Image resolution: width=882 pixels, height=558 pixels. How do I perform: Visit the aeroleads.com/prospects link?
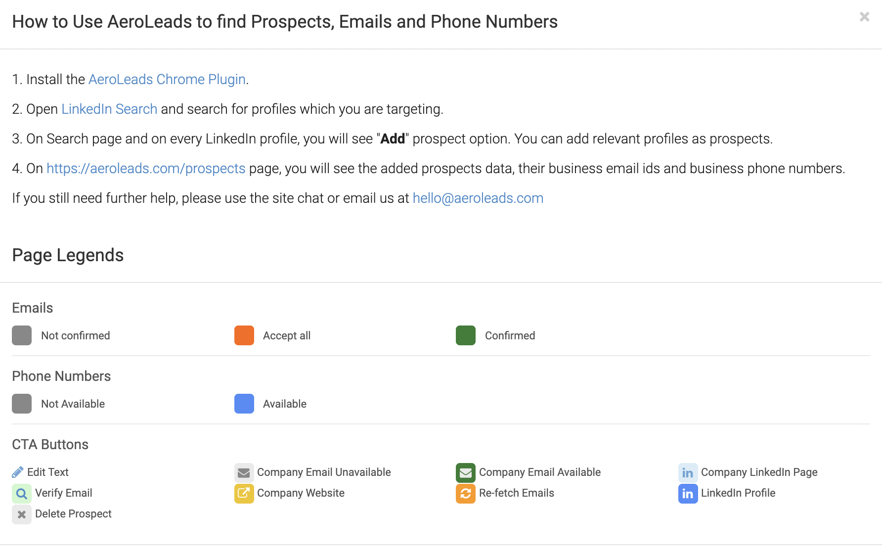point(146,169)
